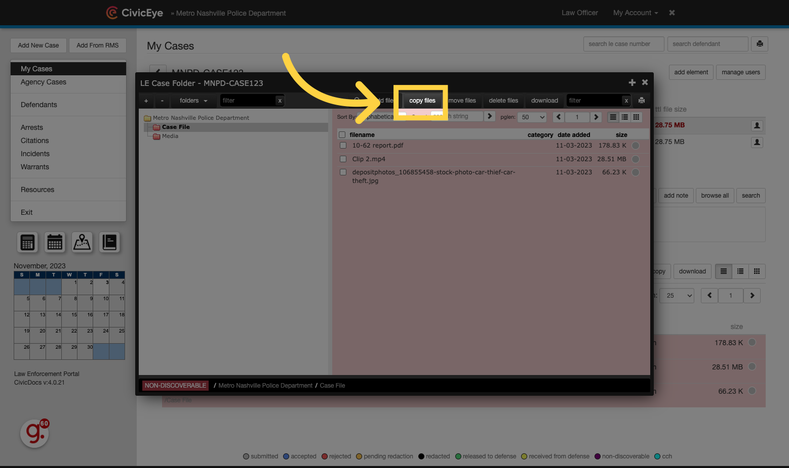Clear the folder filter with its x button
The image size is (789, 468).
pos(280,101)
